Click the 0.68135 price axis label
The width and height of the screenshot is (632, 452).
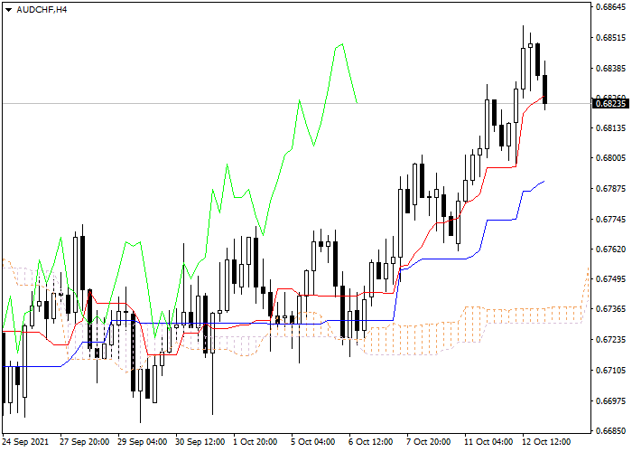click(611, 128)
